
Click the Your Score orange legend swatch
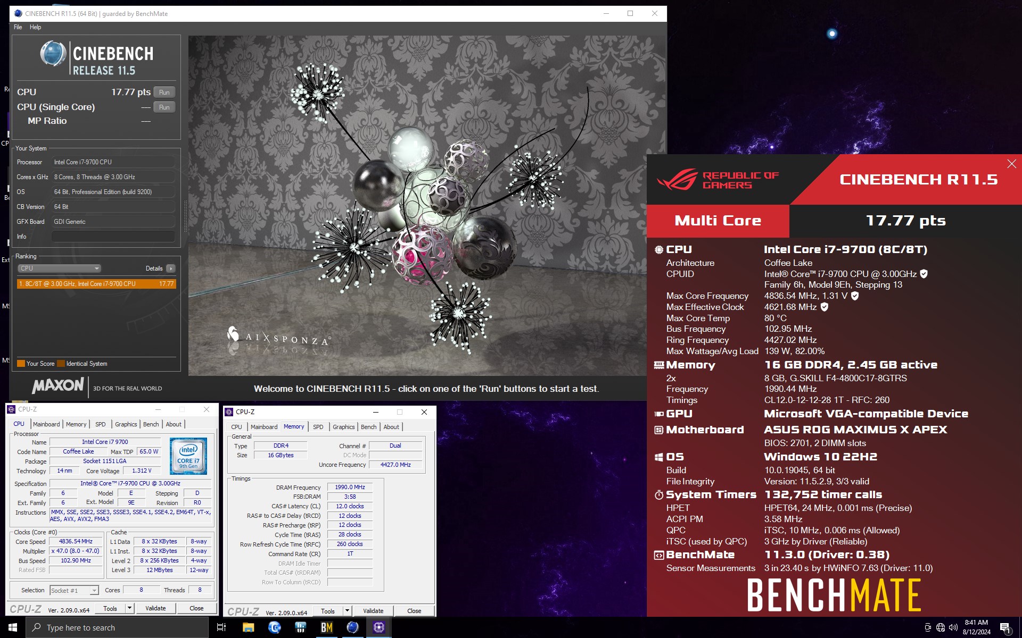(21, 364)
